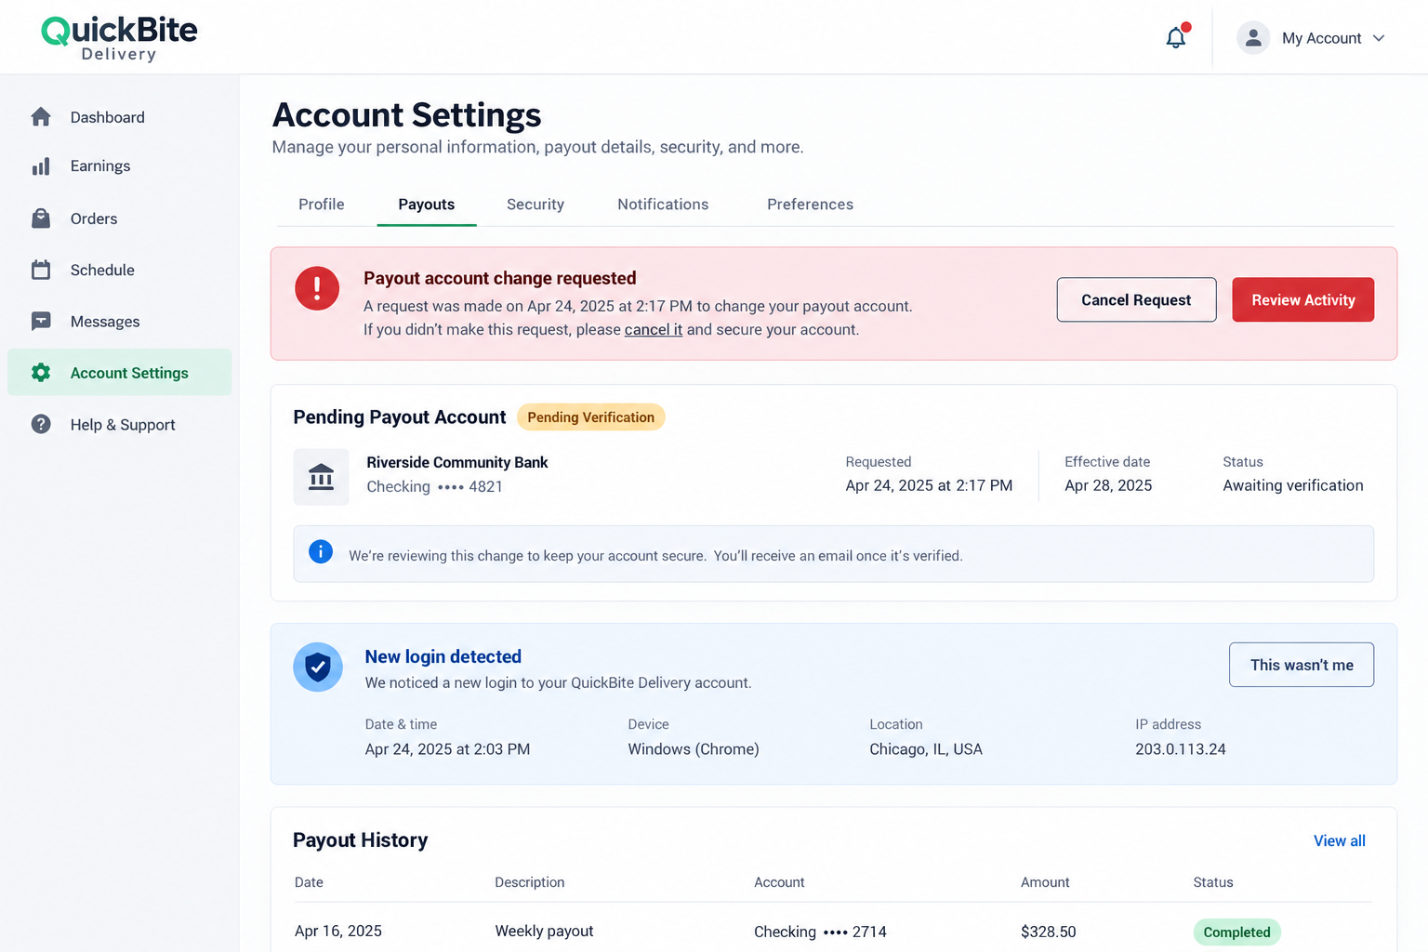Click the My Account label
The width and height of the screenshot is (1428, 952).
tap(1321, 38)
